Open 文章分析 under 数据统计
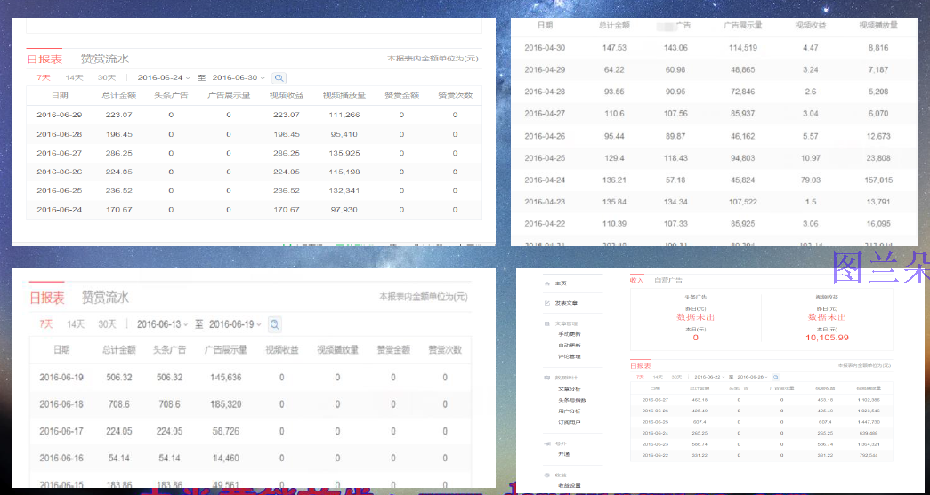This screenshot has height=495, width=930. pos(570,389)
